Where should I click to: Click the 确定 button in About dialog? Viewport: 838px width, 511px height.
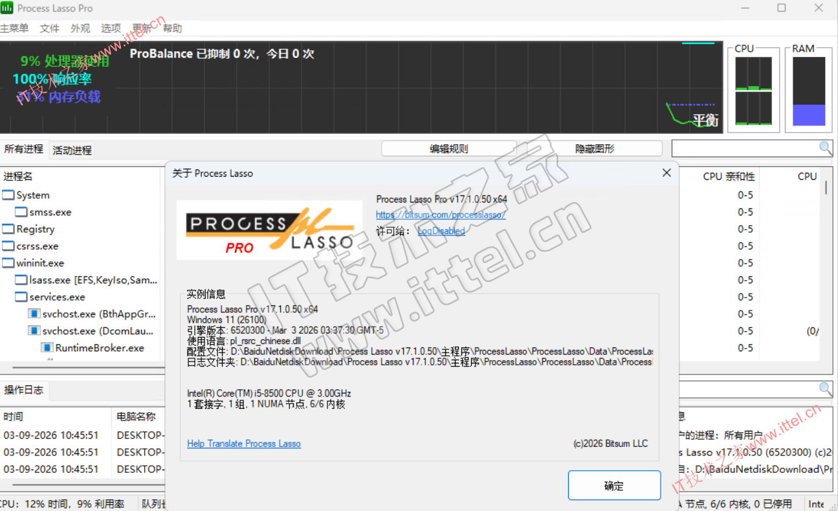613,486
